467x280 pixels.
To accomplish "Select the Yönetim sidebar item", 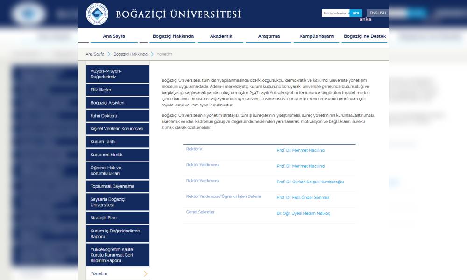I will (x=118, y=274).
